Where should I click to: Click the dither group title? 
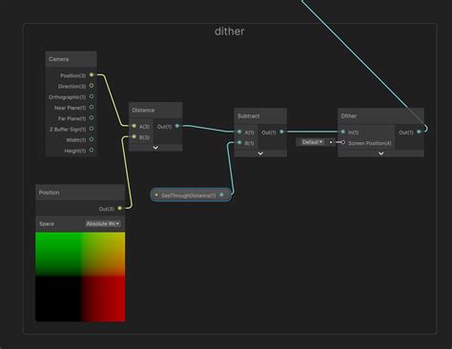[x=230, y=31]
